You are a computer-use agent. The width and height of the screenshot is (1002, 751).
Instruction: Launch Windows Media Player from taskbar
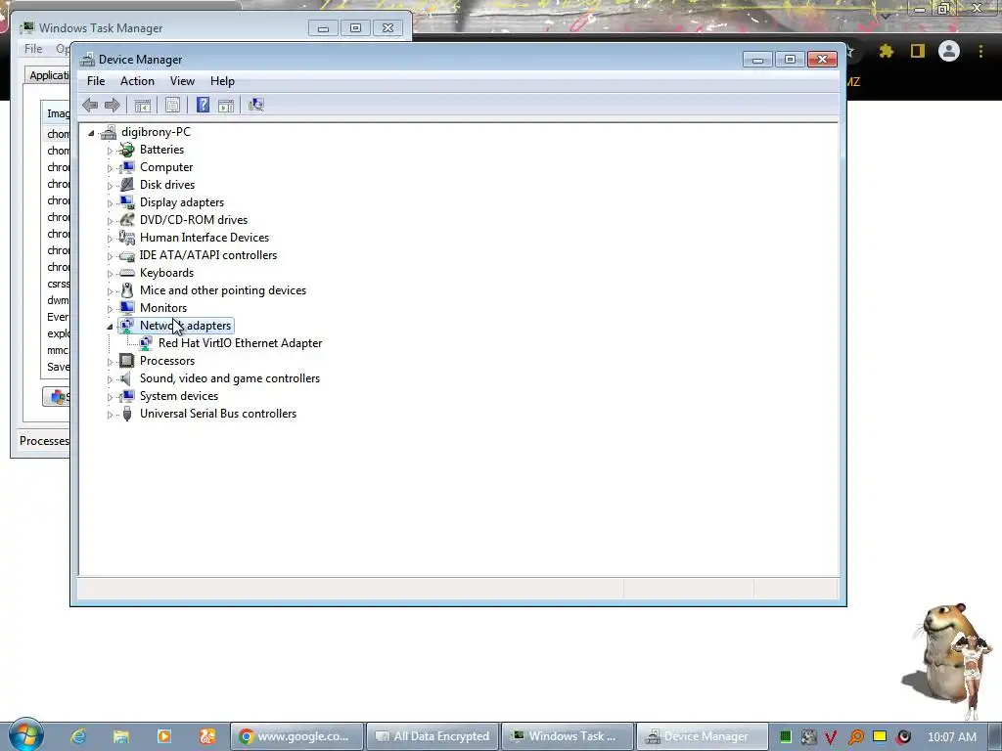coord(164,736)
